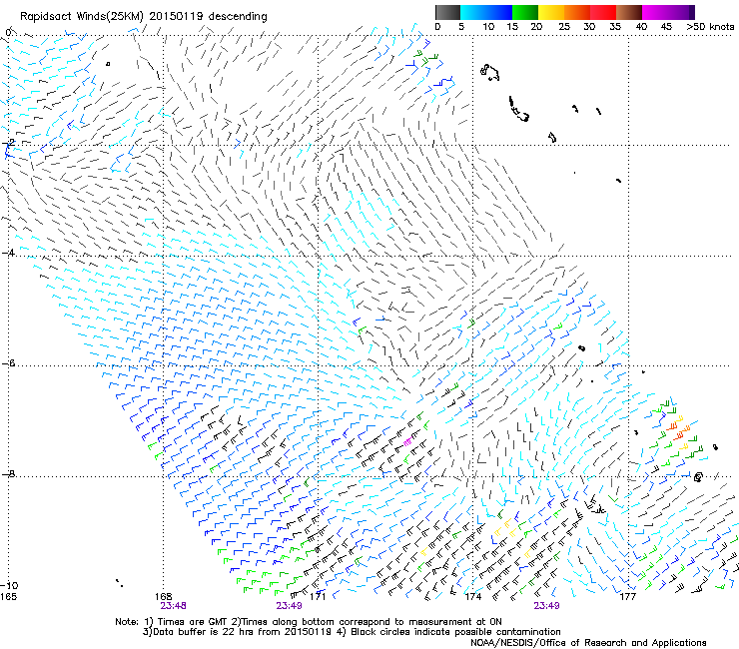Click the legend label '45' under color bar

666,26
